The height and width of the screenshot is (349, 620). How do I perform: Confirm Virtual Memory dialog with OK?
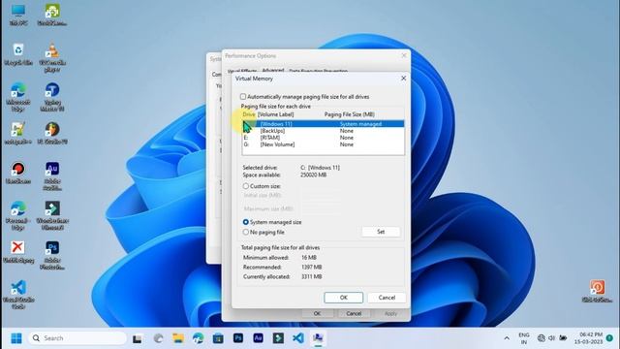coord(343,298)
